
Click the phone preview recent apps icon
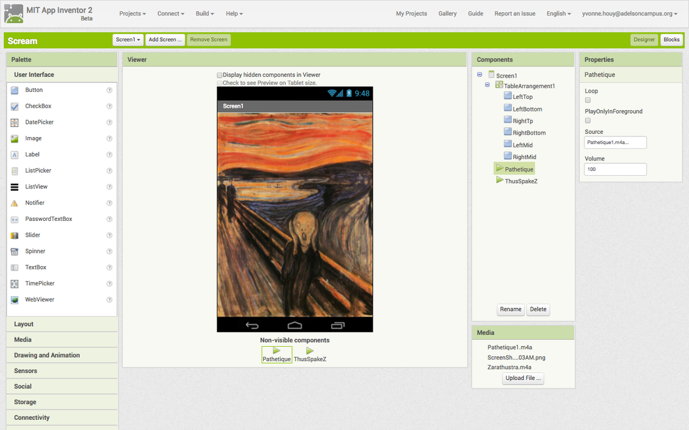pos(338,325)
